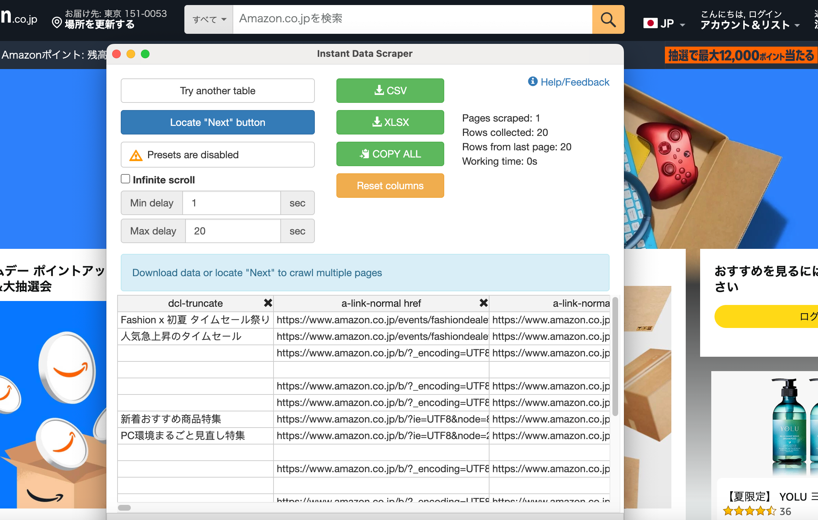The image size is (818, 520).
Task: Click the warning icon beside Presets are disabled
Action: [x=136, y=155]
